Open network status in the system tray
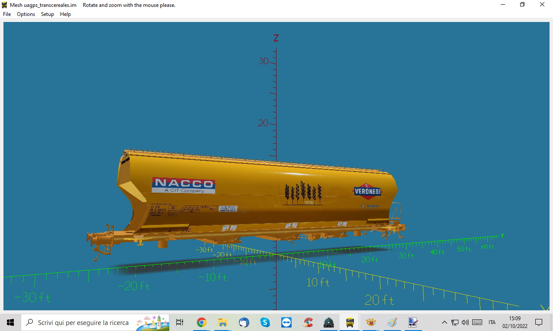This screenshot has width=553, height=331. coord(455,322)
